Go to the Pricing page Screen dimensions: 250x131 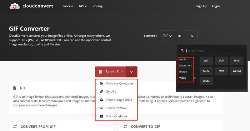click(x=97, y=6)
